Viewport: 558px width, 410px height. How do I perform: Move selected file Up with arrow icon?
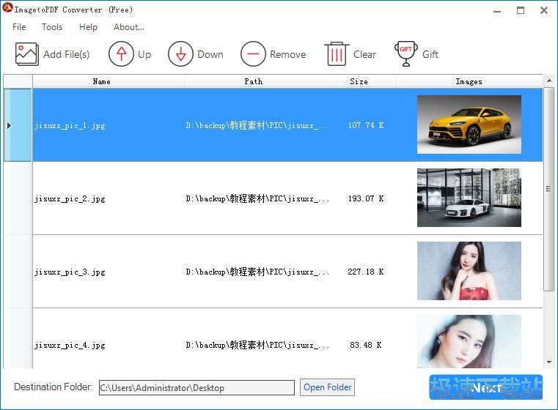[121, 54]
